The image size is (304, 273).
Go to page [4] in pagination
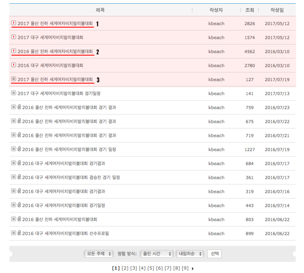click(142, 268)
